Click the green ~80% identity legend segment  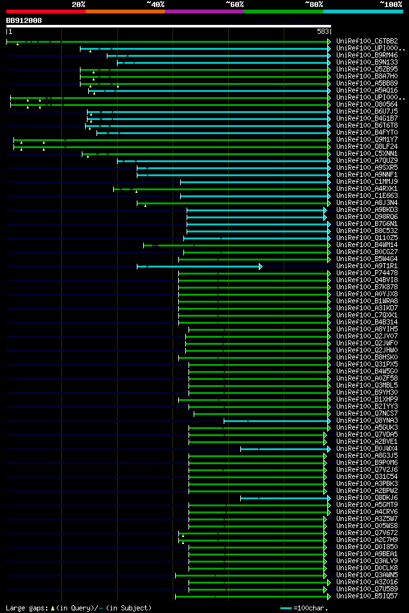tap(284, 11)
